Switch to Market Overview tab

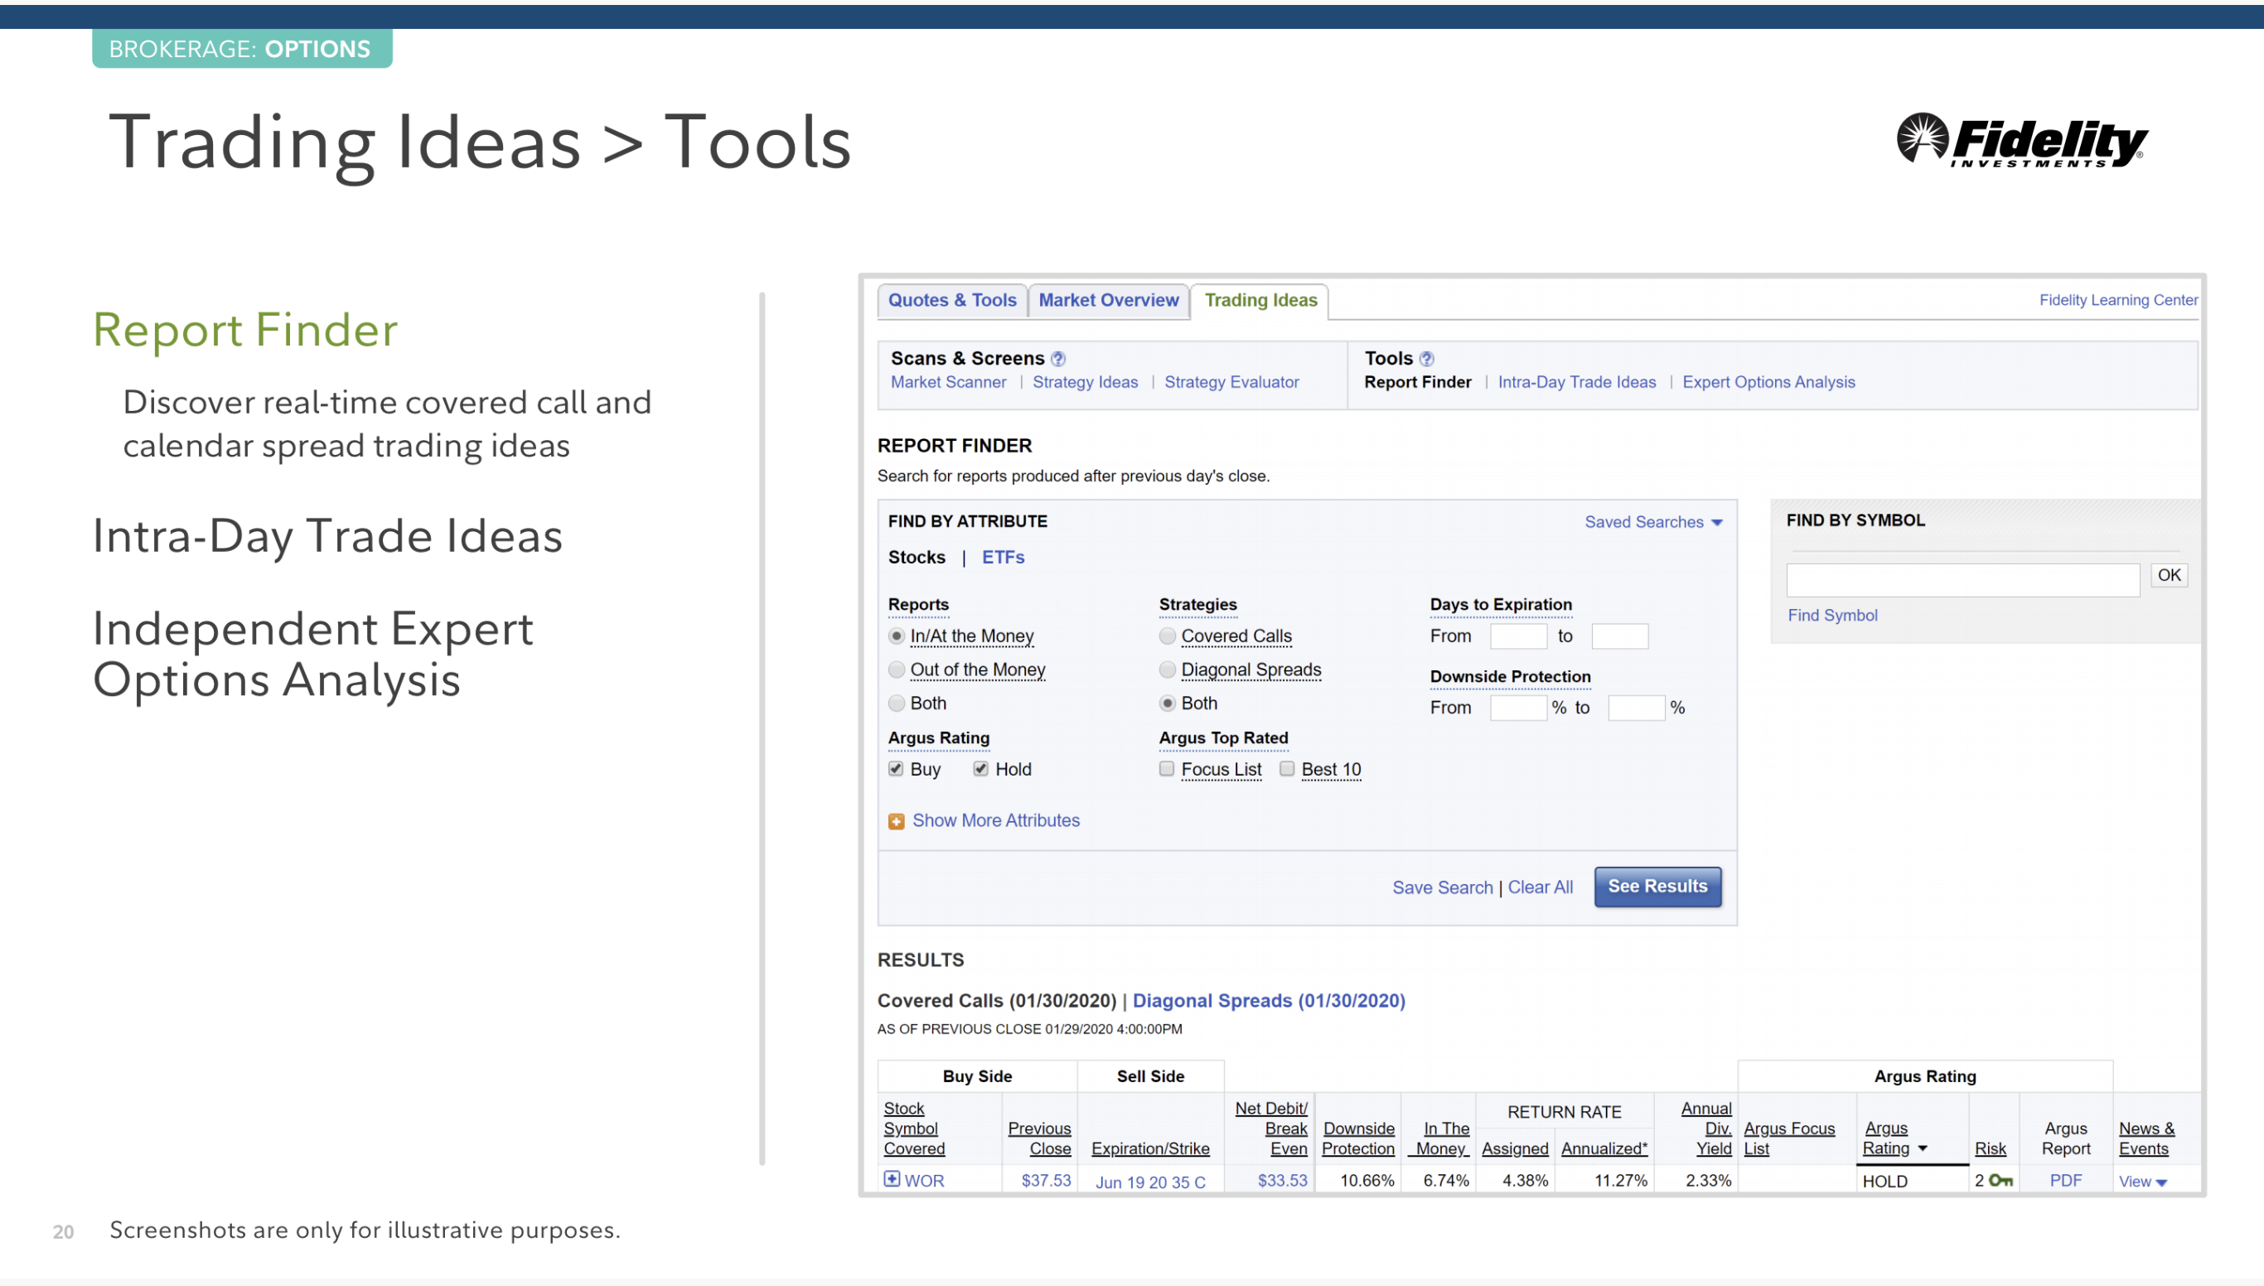[1109, 300]
